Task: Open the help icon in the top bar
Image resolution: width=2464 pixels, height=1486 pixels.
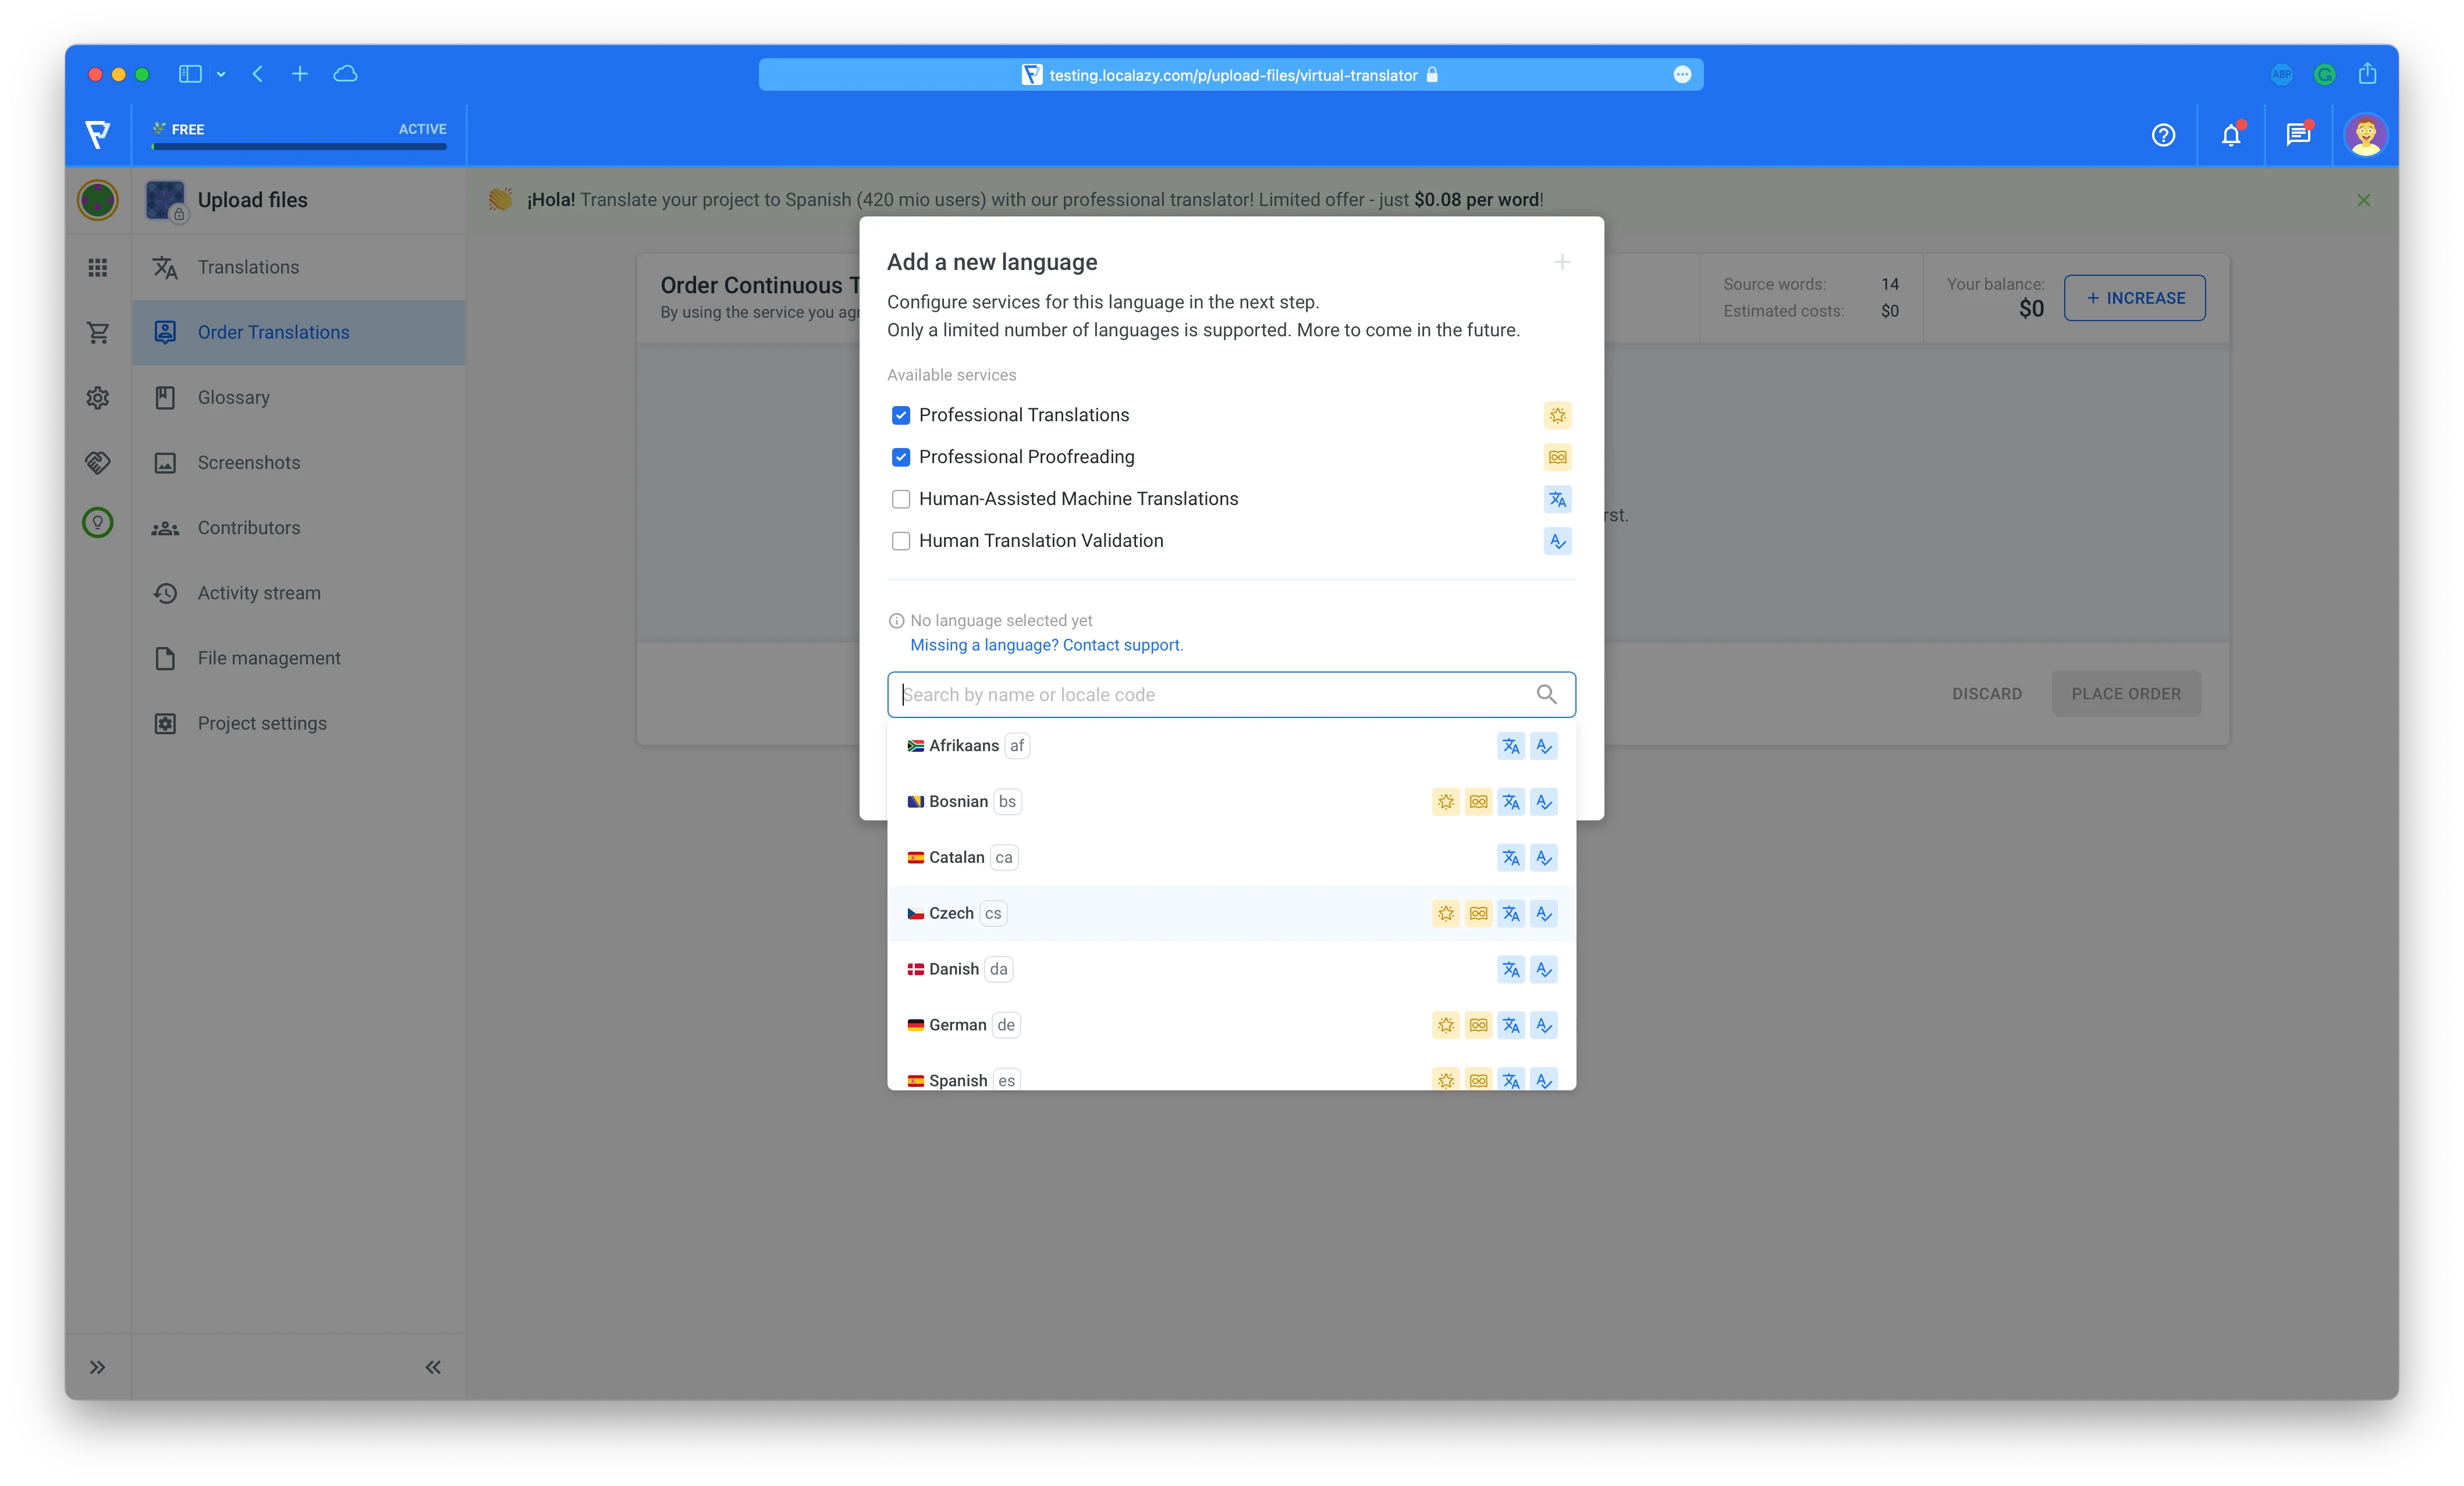Action: click(2163, 135)
